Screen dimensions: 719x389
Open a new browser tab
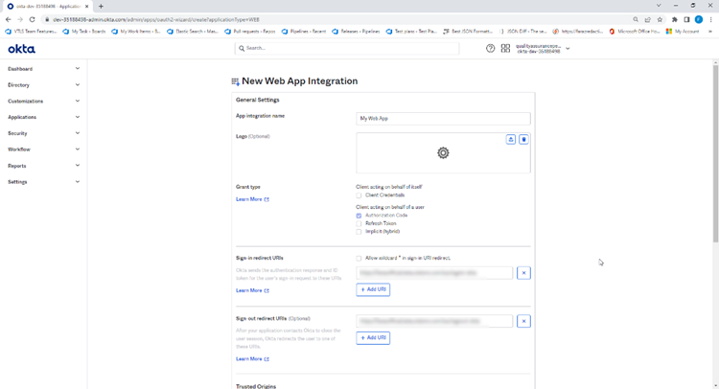[x=101, y=7]
